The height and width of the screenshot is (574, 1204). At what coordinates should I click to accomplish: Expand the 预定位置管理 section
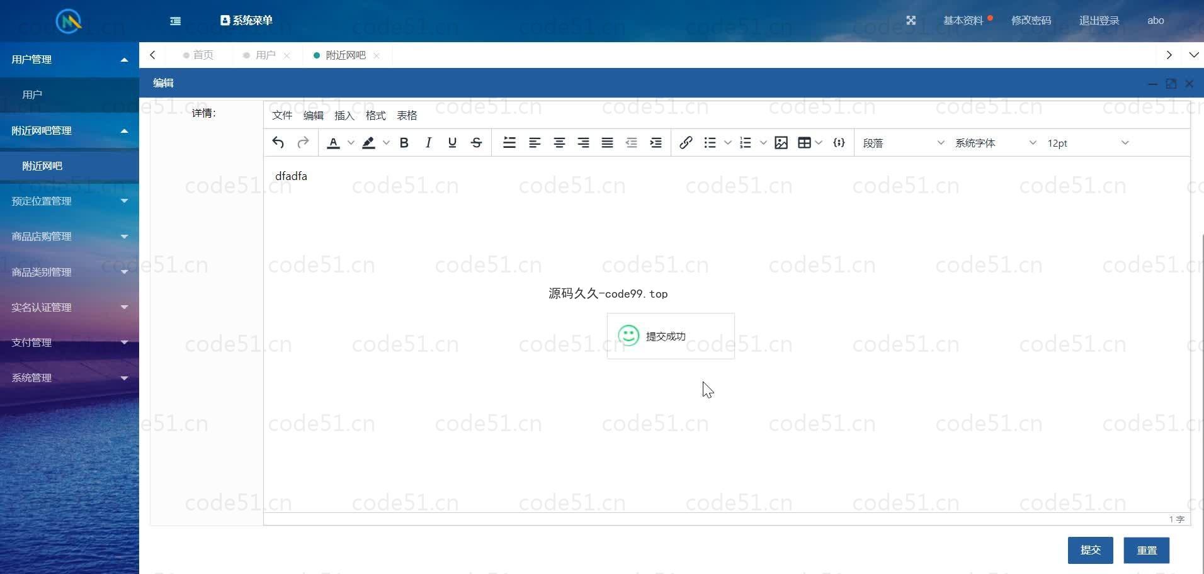[x=69, y=201]
